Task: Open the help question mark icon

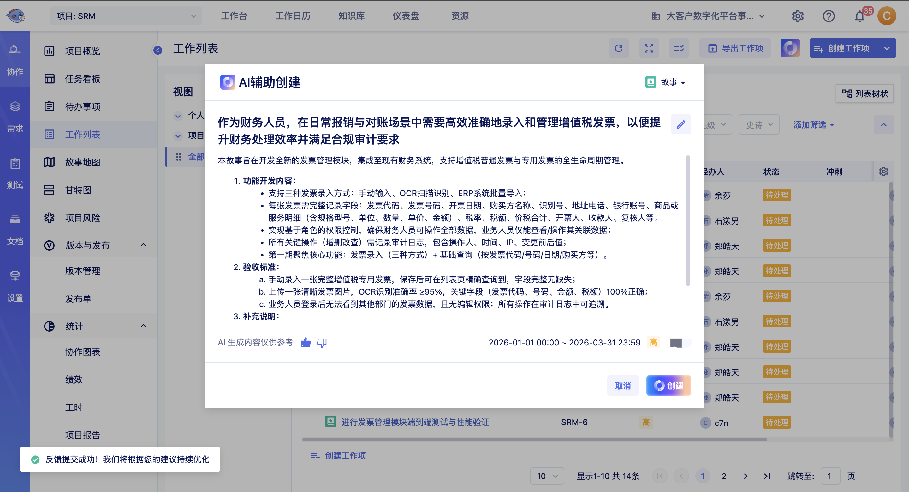Action: pyautogui.click(x=828, y=16)
